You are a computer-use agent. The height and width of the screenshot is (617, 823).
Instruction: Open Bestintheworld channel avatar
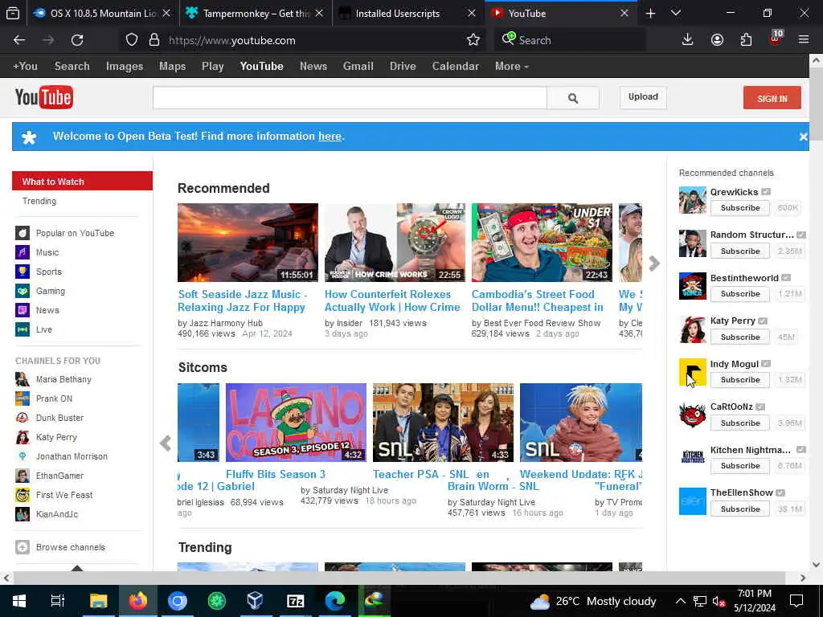click(x=692, y=287)
